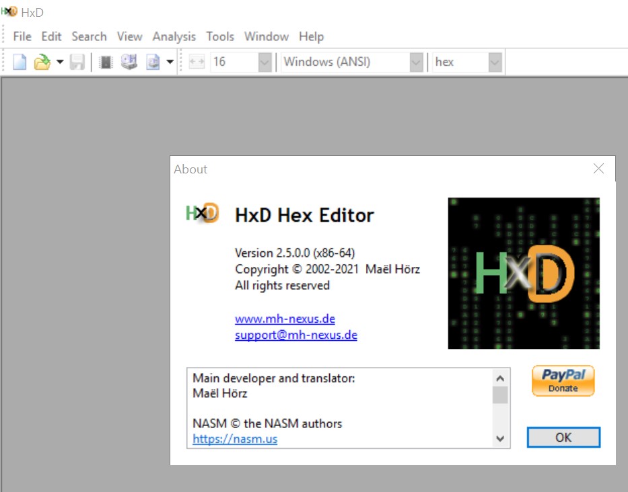The width and height of the screenshot is (628, 492).
Task: Click the support@mh-nexus.de email link
Action: click(295, 335)
